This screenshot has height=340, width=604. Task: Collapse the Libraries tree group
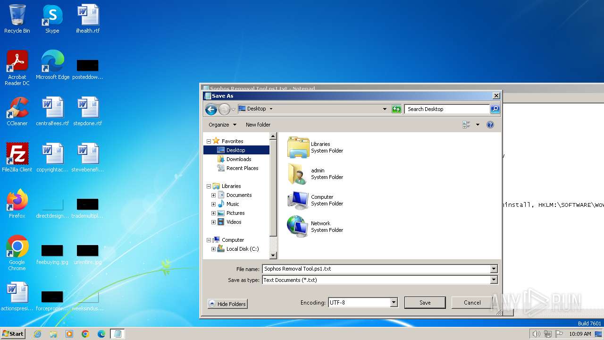[x=209, y=186]
